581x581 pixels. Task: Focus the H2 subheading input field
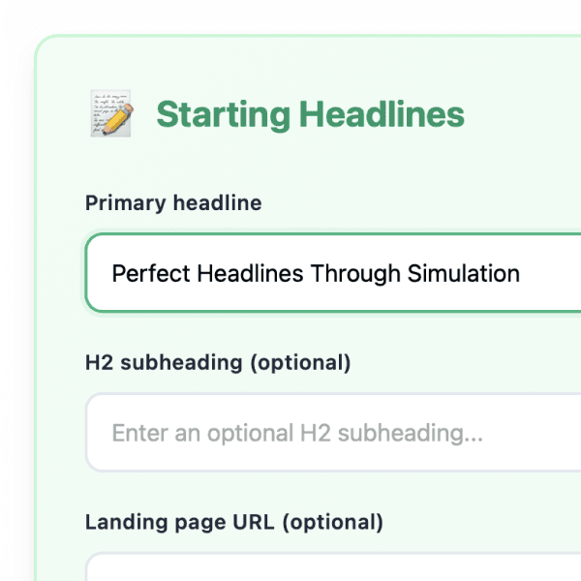click(x=329, y=433)
